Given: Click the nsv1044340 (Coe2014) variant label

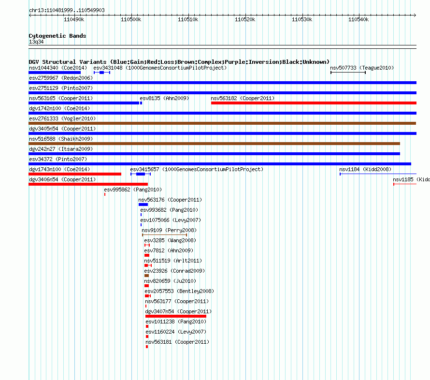Looking at the screenshot, I should click(58, 68).
